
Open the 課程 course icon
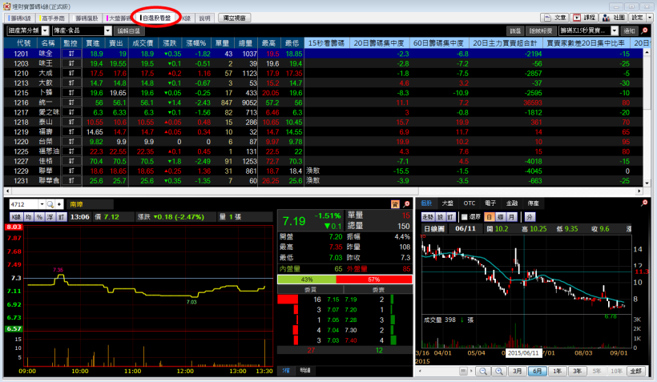coord(585,17)
